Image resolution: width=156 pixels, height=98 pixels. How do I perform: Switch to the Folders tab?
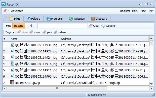pyautogui.click(x=33, y=19)
